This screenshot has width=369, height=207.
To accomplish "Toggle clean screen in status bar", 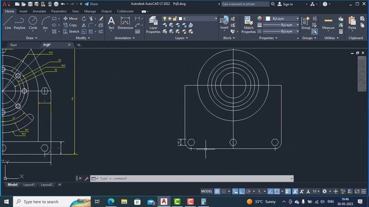I will pos(357,191).
